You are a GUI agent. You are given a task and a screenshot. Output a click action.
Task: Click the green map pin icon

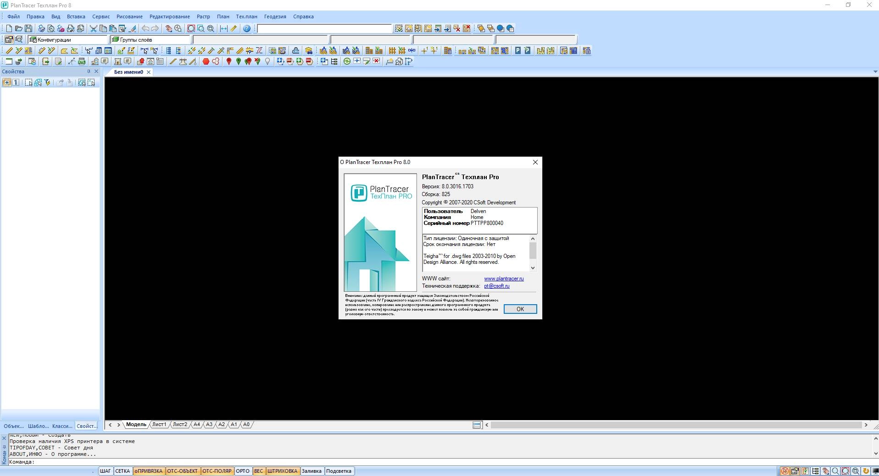point(239,61)
